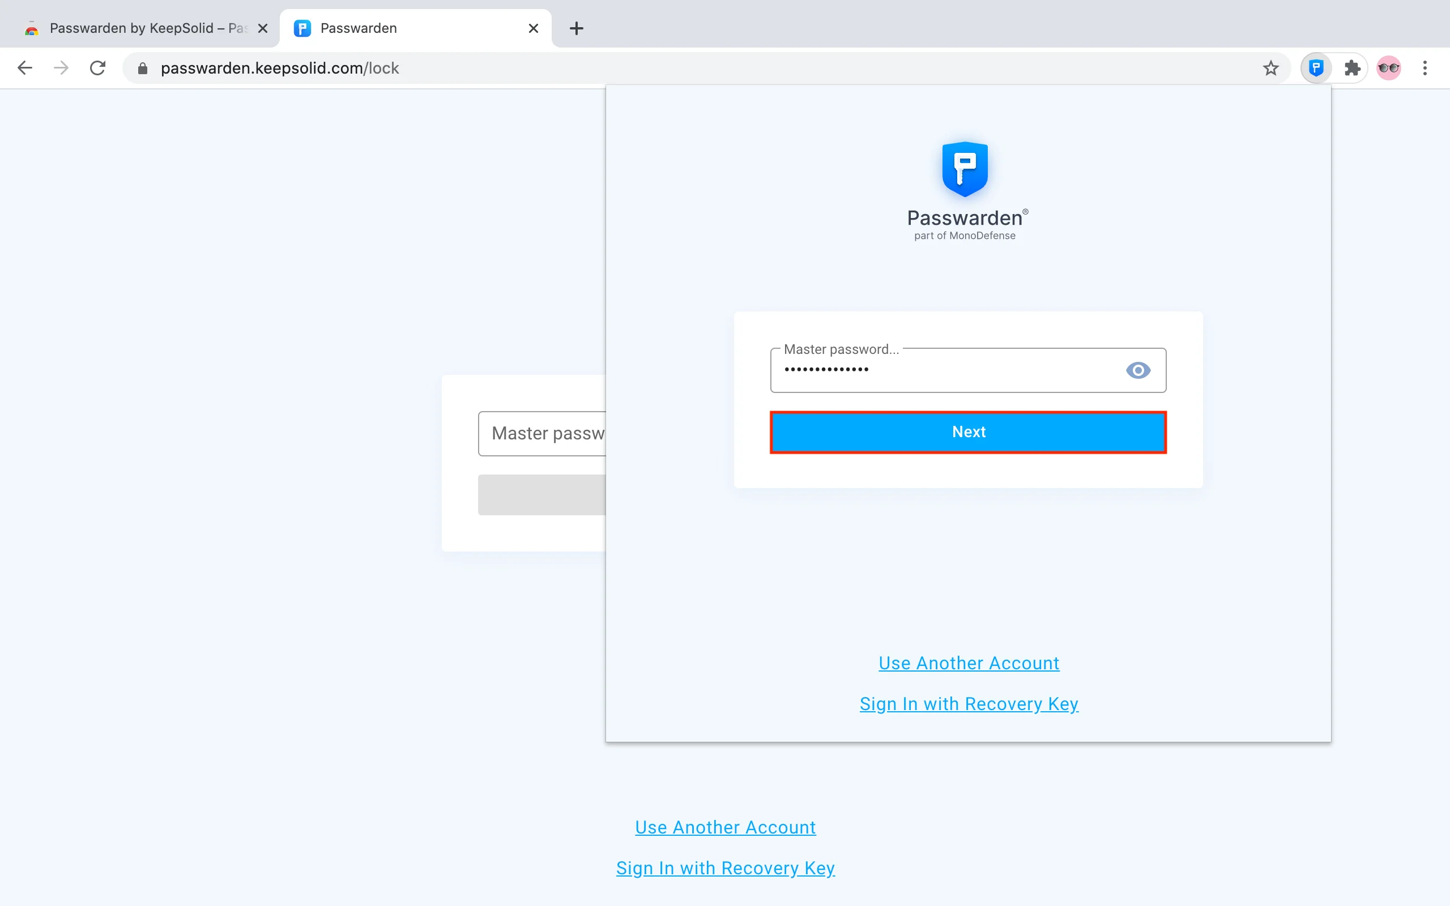Reload the current page

pos(97,68)
